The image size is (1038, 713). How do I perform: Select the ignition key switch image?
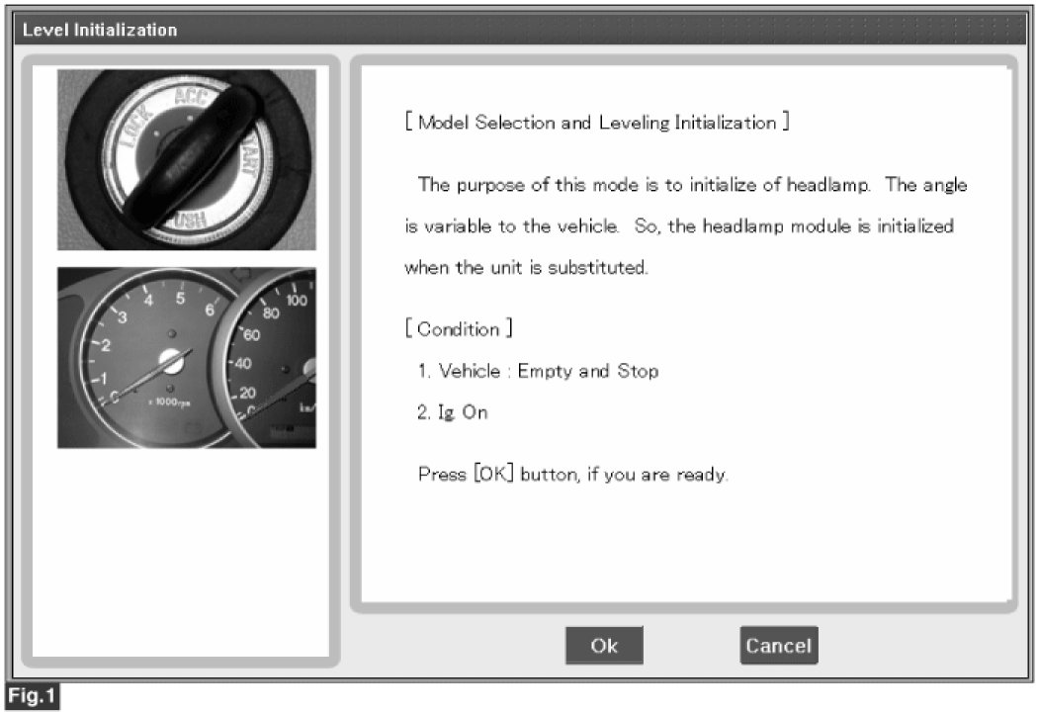[187, 159]
